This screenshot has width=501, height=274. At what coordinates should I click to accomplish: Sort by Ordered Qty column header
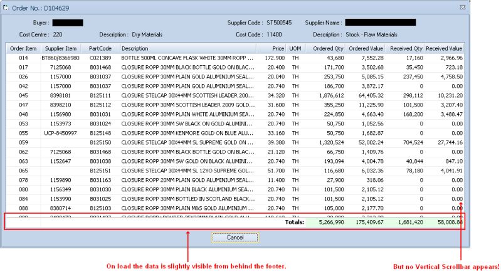[325, 48]
